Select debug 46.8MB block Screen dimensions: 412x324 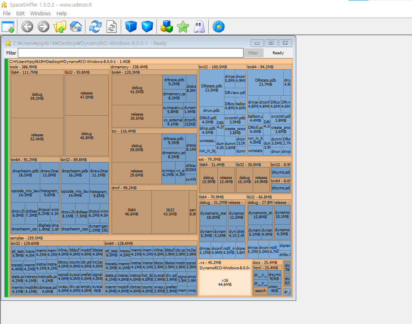coord(87,135)
